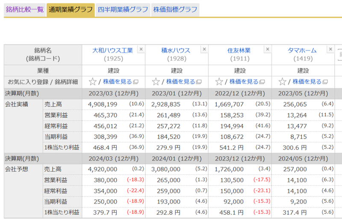The height and width of the screenshot is (222, 342).
Task: Favorite star for 積水ハウス
Action: pos(156,82)
